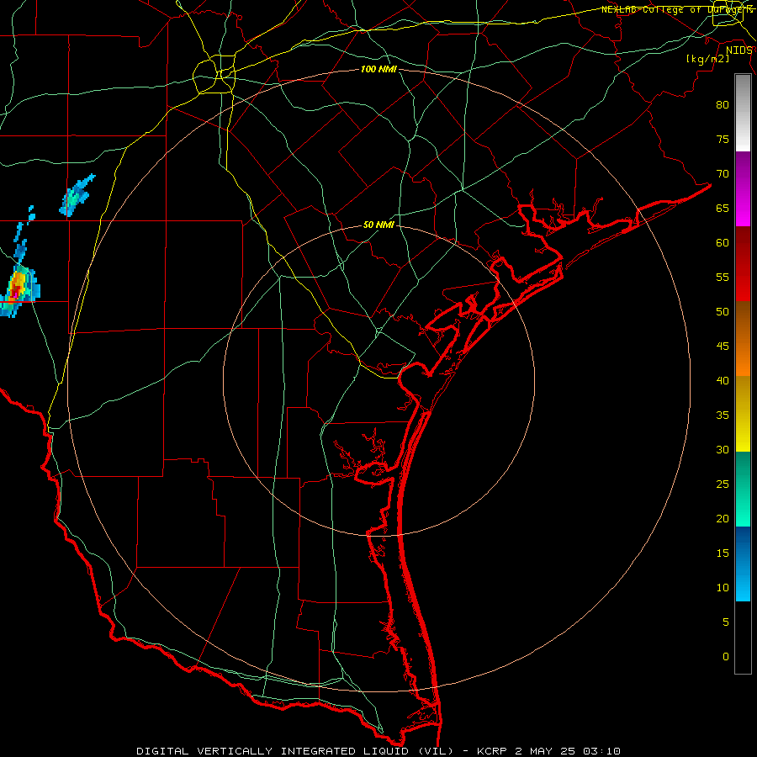Click the 10 value on legend scale
757x757 pixels.
pos(723,588)
